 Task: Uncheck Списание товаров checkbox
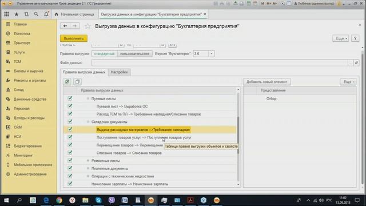pos(70,153)
